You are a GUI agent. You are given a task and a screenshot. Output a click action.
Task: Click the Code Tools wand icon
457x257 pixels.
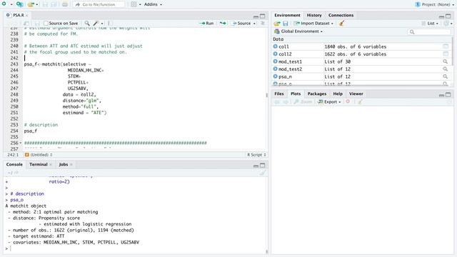(x=95, y=23)
